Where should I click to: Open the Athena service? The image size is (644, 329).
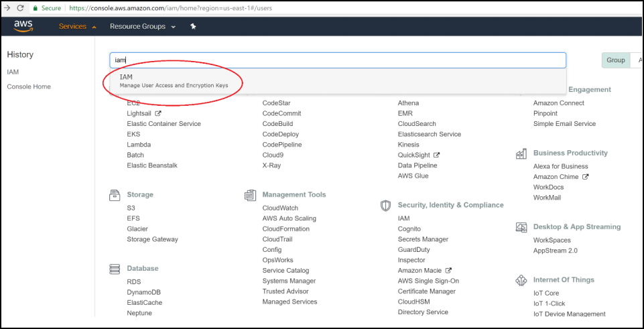click(408, 103)
